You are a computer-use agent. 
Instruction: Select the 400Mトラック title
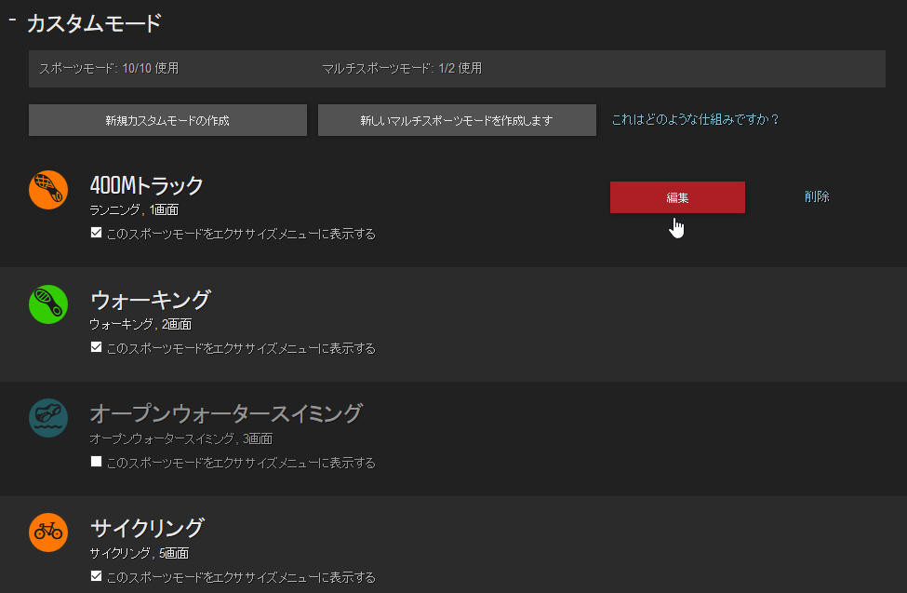[146, 185]
